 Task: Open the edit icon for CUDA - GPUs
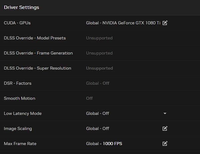165,23
